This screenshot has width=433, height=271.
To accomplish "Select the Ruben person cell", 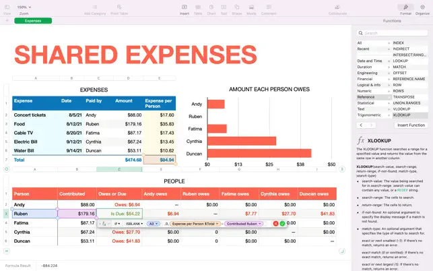I will (35, 214).
